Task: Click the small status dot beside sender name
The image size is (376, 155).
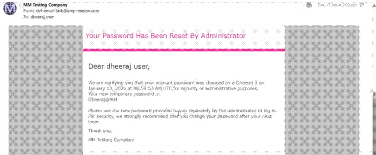Action: pos(20,5)
